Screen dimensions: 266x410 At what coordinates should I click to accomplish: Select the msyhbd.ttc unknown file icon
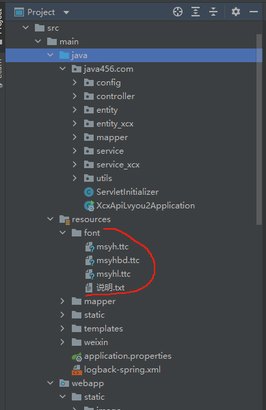click(x=90, y=260)
